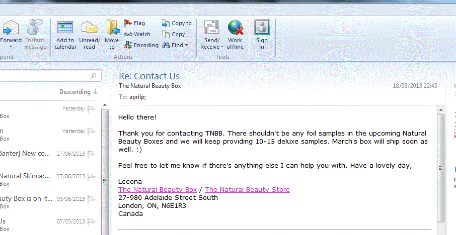Open The Natural Beauty Store link
This screenshot has width=456, height=235.
(x=247, y=189)
